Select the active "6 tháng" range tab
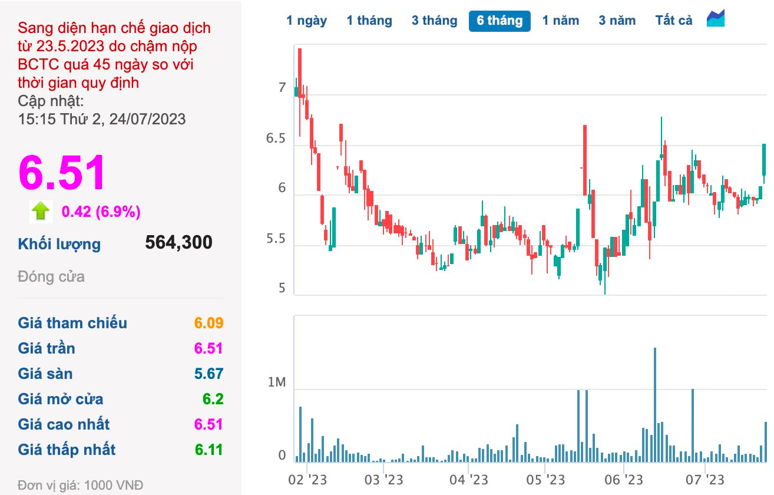The image size is (774, 495). tap(500, 21)
